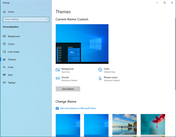Close the Settings window

coord(172,3)
